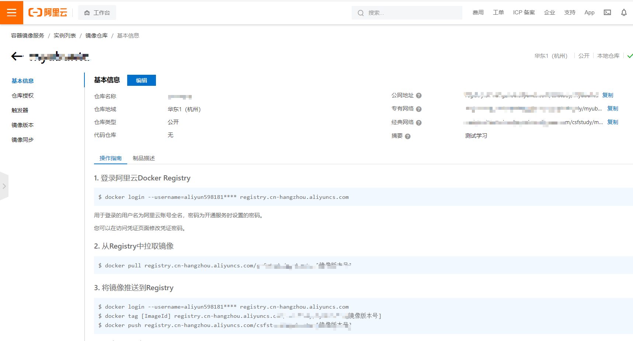Viewport: 633px width, 341px height.
Task: Click heading 2. 从Registry中拉取镜像
Action: click(134, 246)
